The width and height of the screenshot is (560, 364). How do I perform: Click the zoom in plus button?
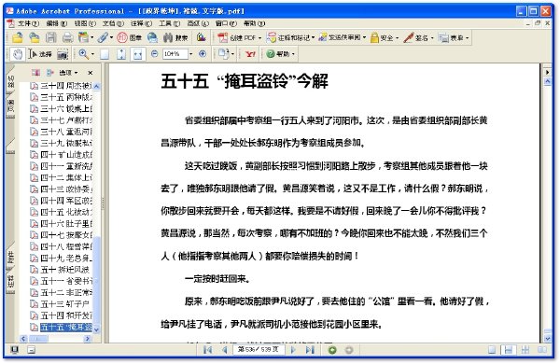(x=203, y=54)
